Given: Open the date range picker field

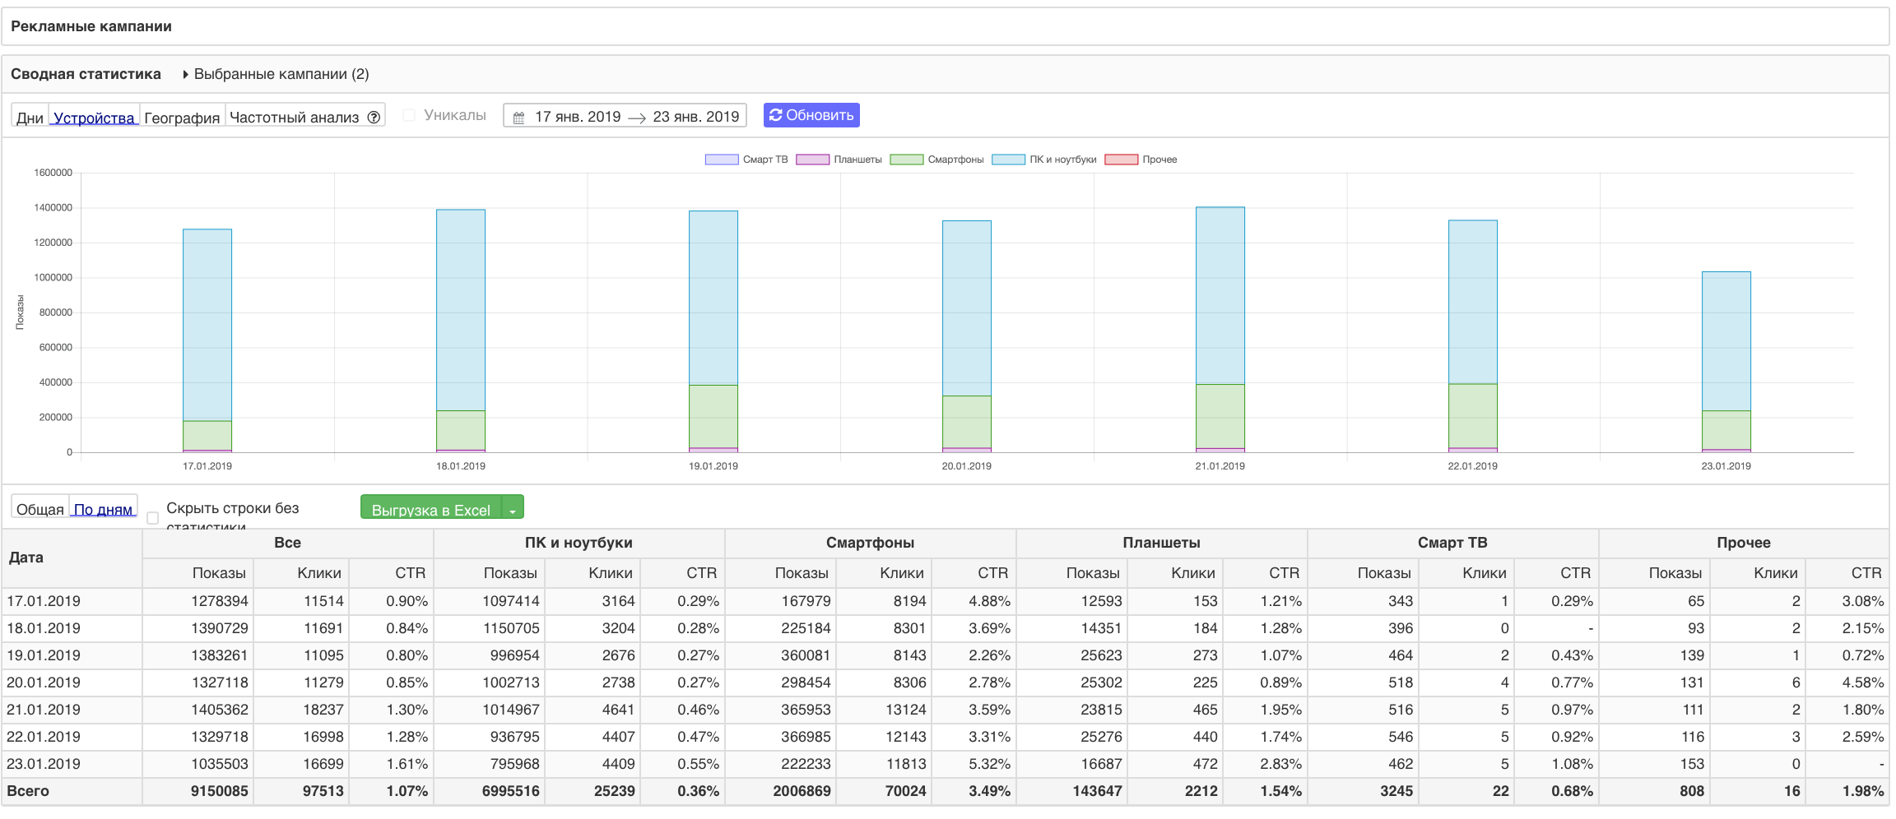Looking at the screenshot, I should click(x=625, y=116).
